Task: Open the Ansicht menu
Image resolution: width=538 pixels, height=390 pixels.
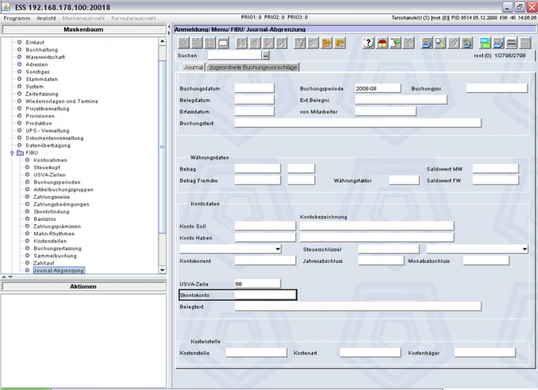Action: 46,18
